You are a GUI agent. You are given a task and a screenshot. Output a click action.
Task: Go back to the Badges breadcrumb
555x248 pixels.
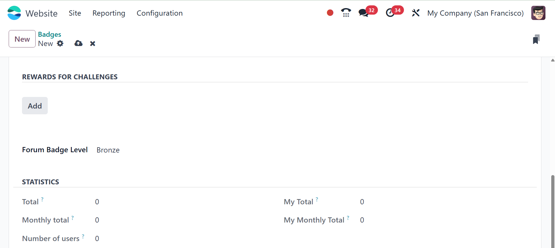[49, 34]
